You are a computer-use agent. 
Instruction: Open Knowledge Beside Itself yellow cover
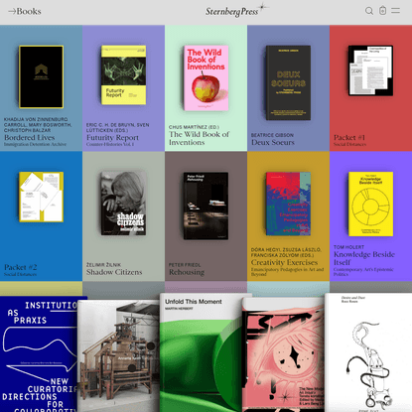coord(370,204)
